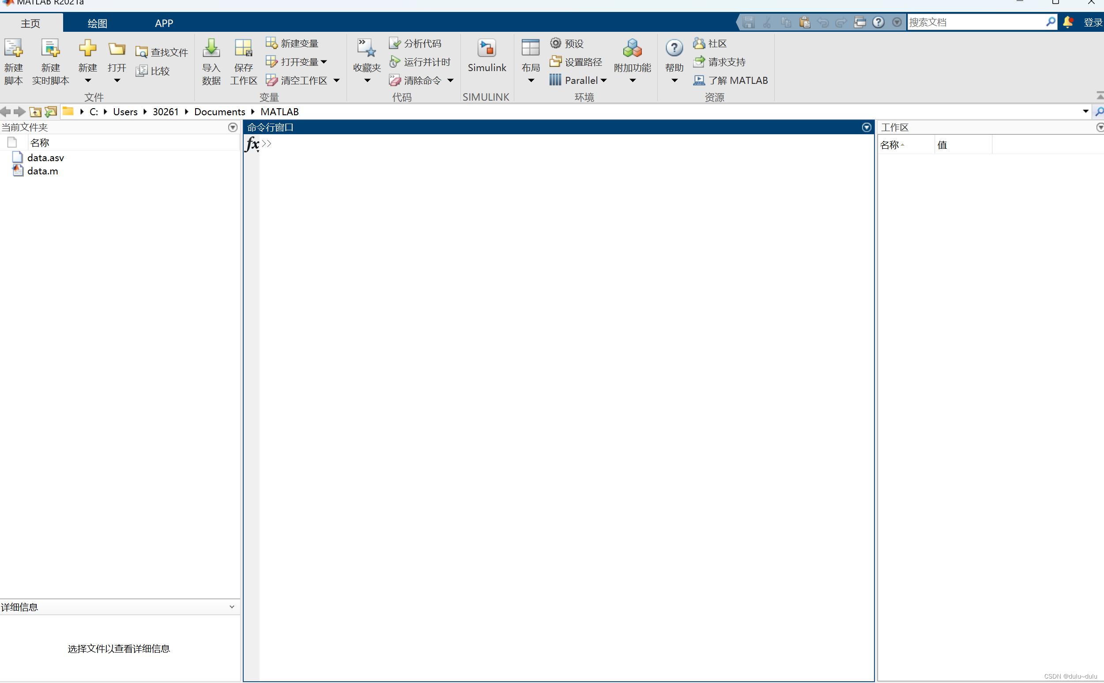
Task: Click the quick access copy icon
Action: [x=786, y=22]
